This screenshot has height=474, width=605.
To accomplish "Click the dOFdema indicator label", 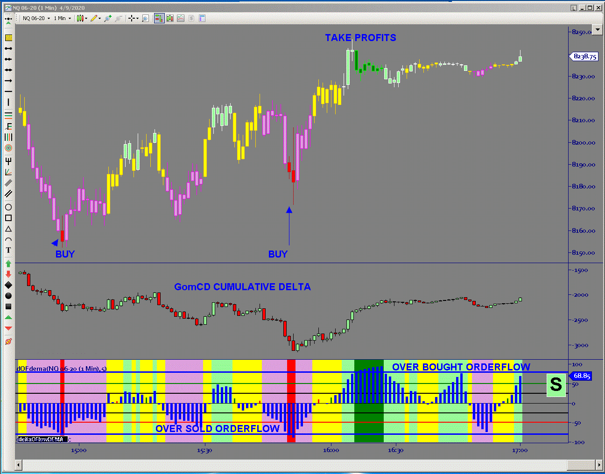I will [x=62, y=369].
